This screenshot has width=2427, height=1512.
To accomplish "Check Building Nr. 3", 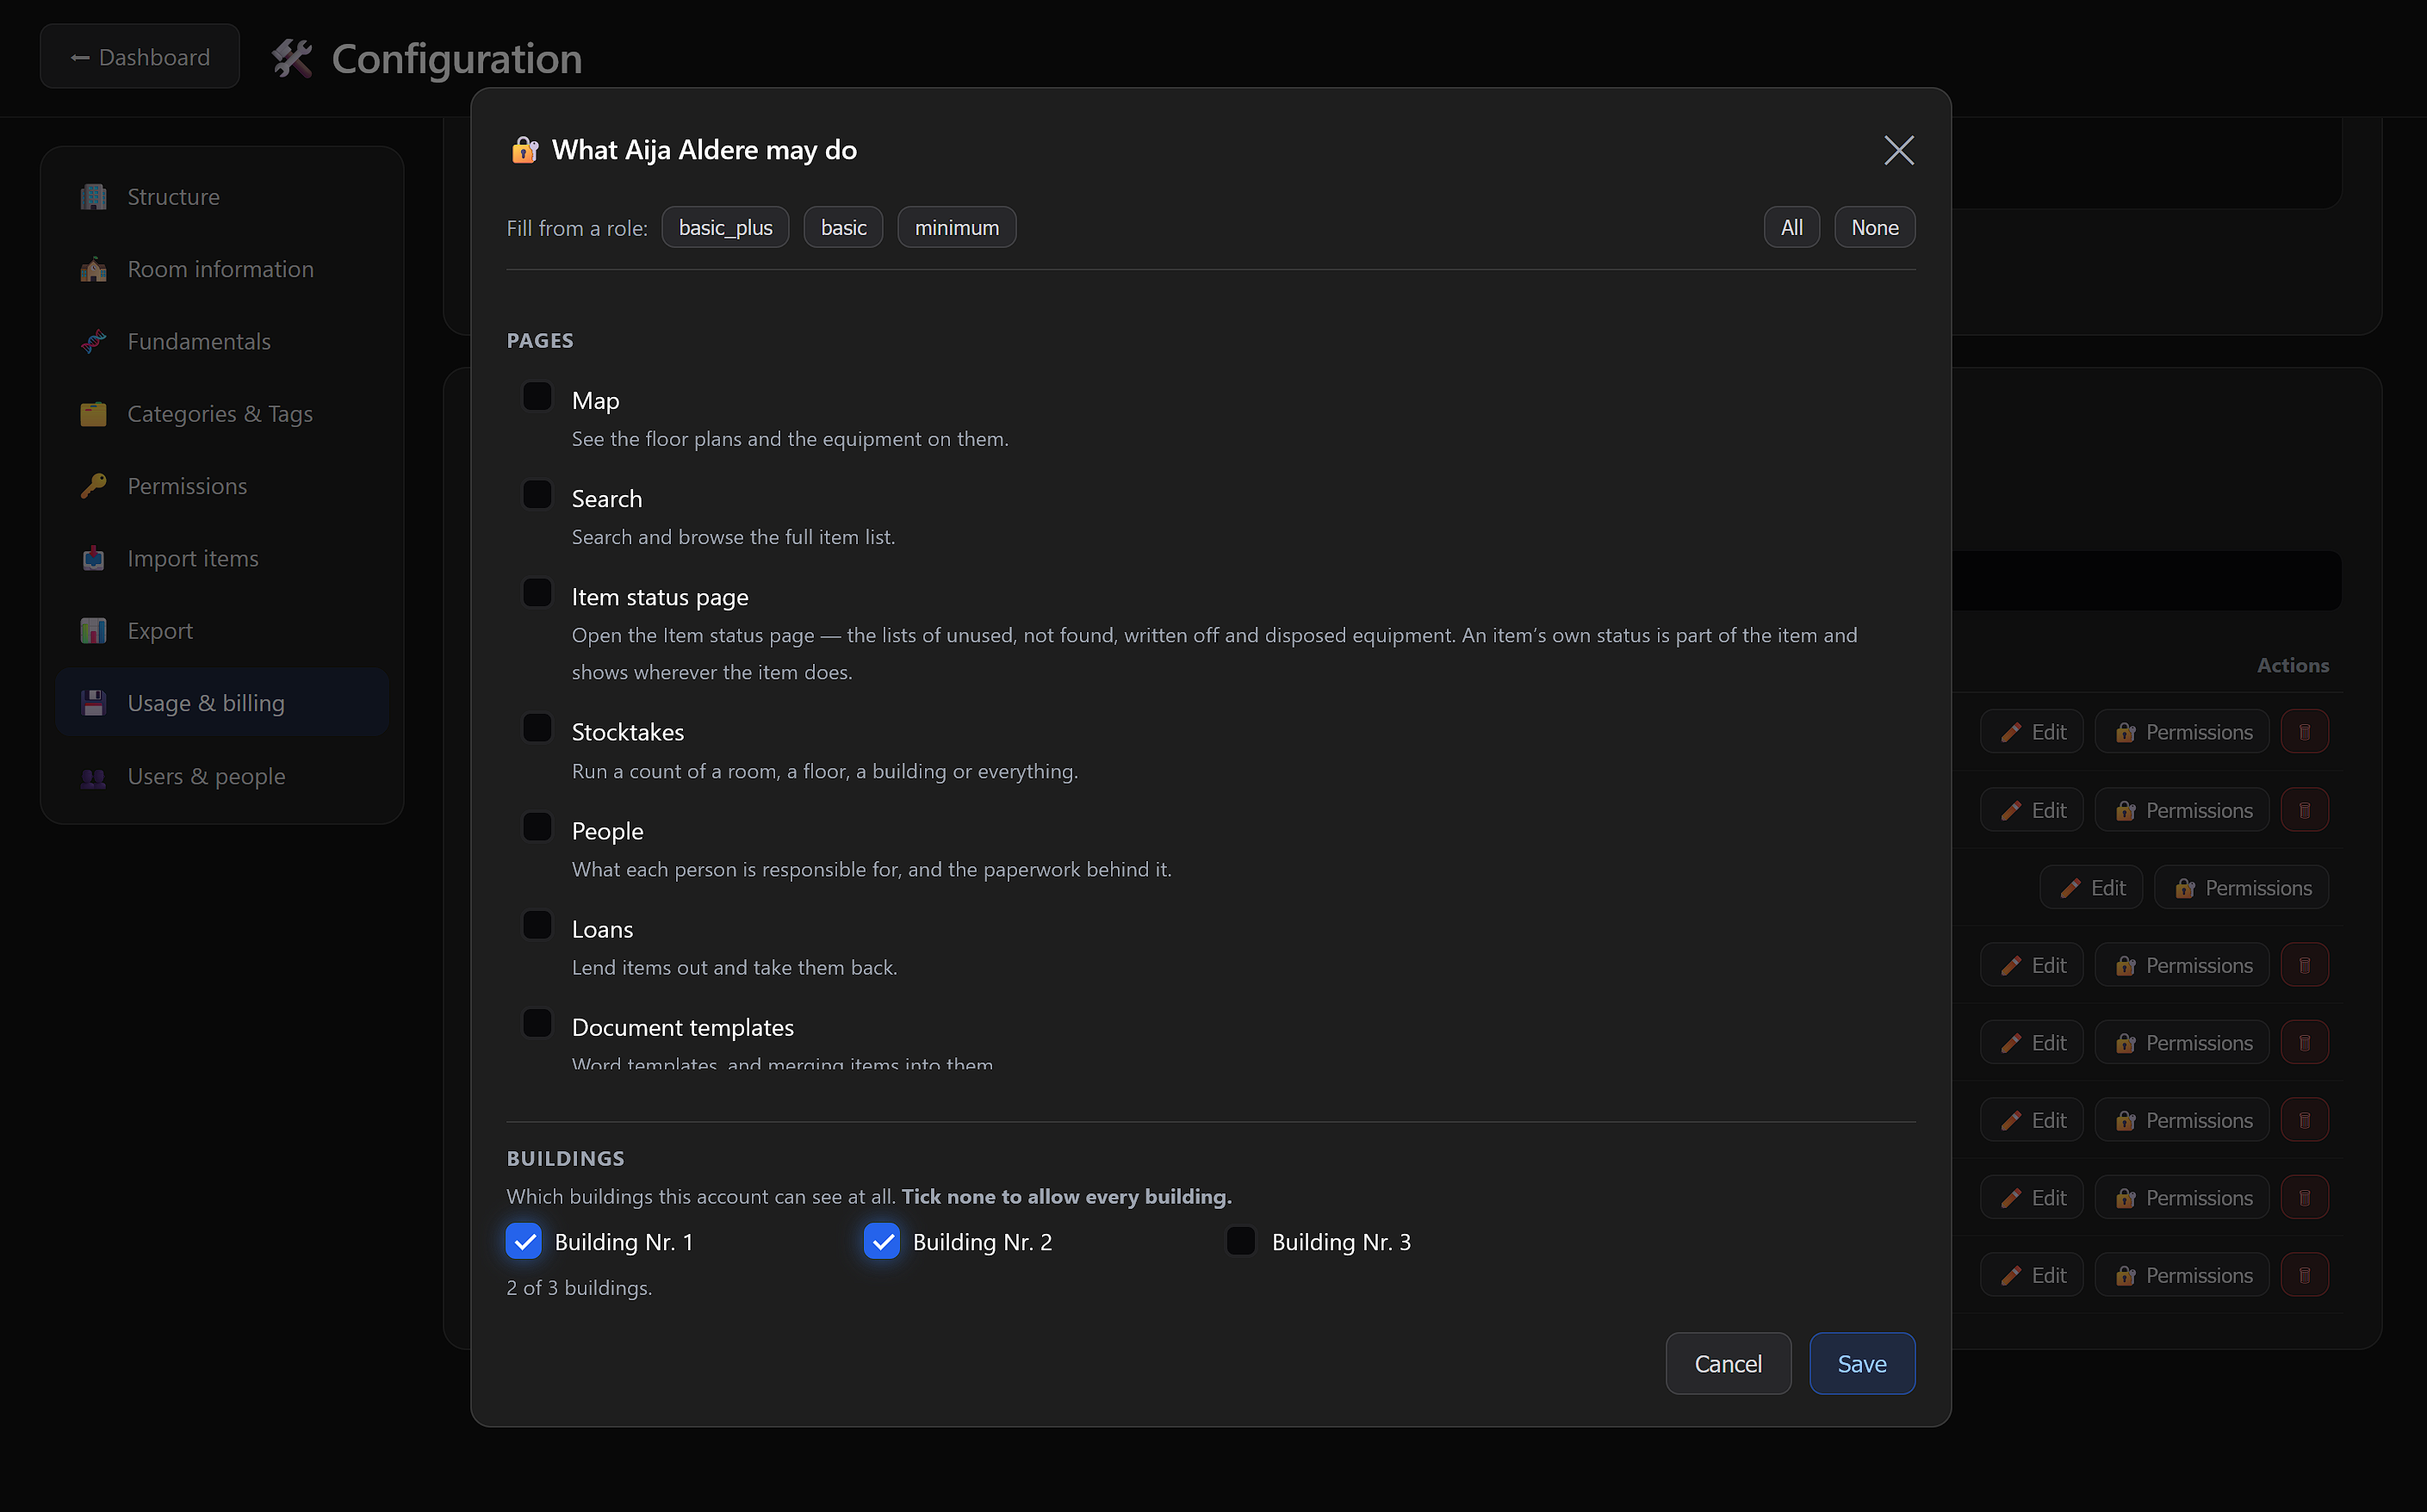I will click(1240, 1241).
